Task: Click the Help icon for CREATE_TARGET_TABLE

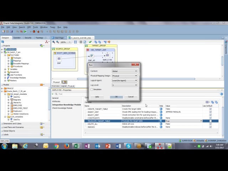Action: pos(161,109)
